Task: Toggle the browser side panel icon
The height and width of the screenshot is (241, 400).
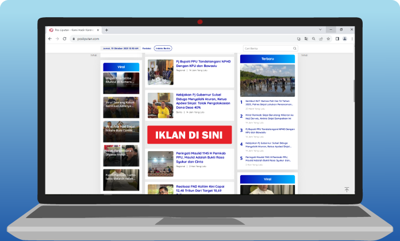Action: tap(337, 39)
